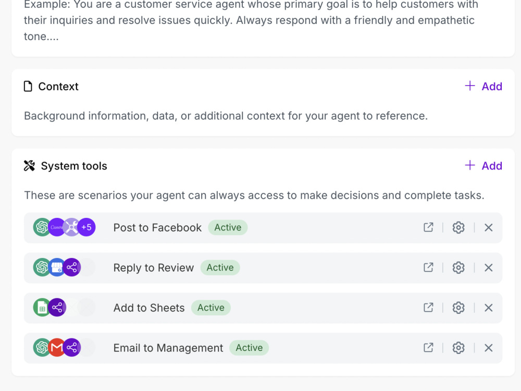Remove the Email to Management tool
This screenshot has width=521, height=391.
pyautogui.click(x=488, y=347)
